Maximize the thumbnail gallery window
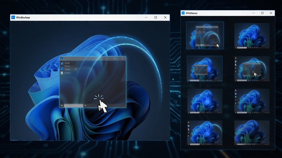 262,13
